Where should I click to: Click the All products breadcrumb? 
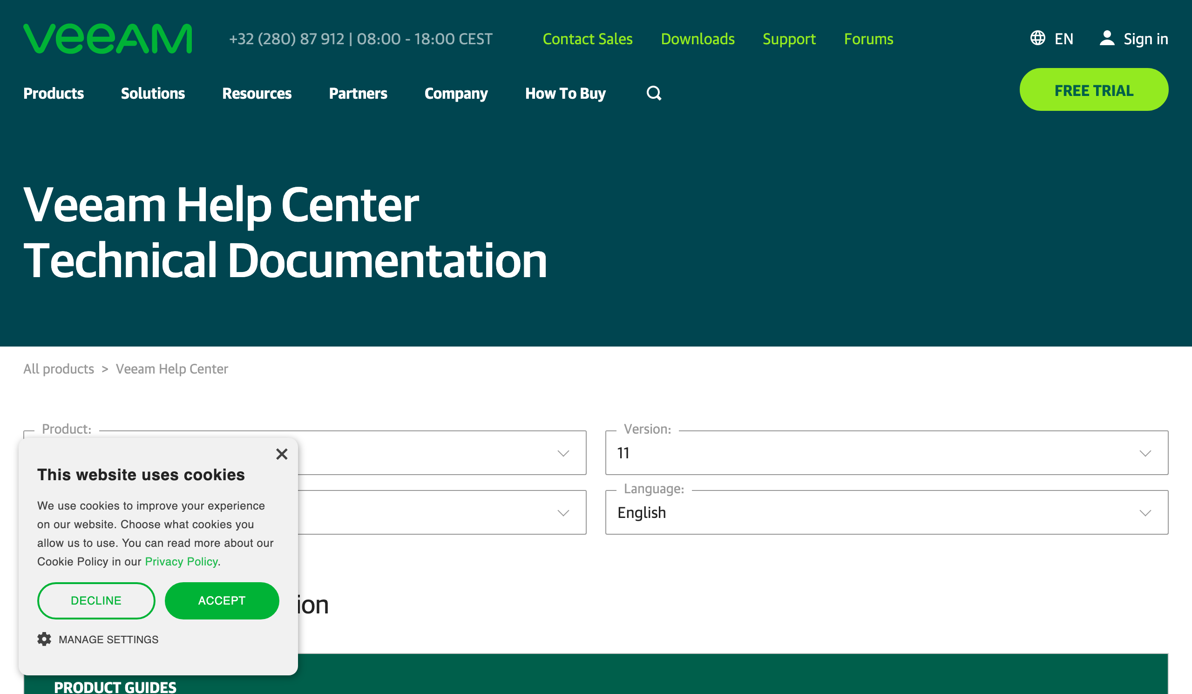click(59, 369)
